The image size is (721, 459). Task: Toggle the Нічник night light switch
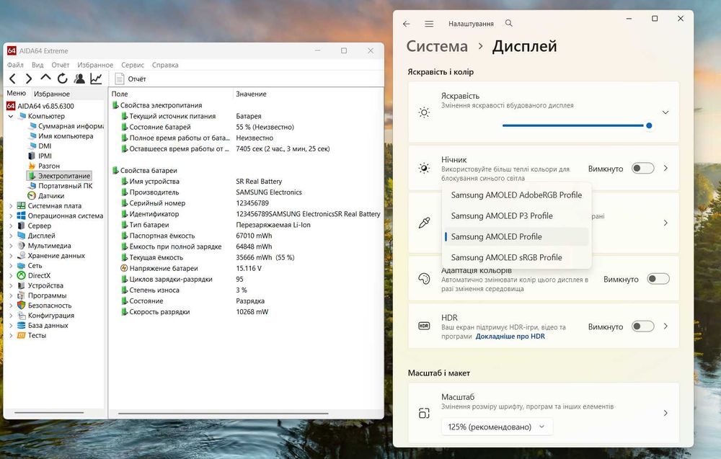642,169
